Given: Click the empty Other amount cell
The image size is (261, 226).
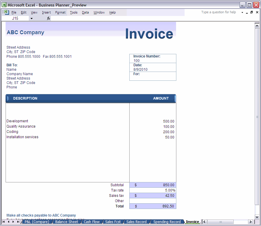Looking at the screenshot, I should pyautogui.click(x=153, y=201).
